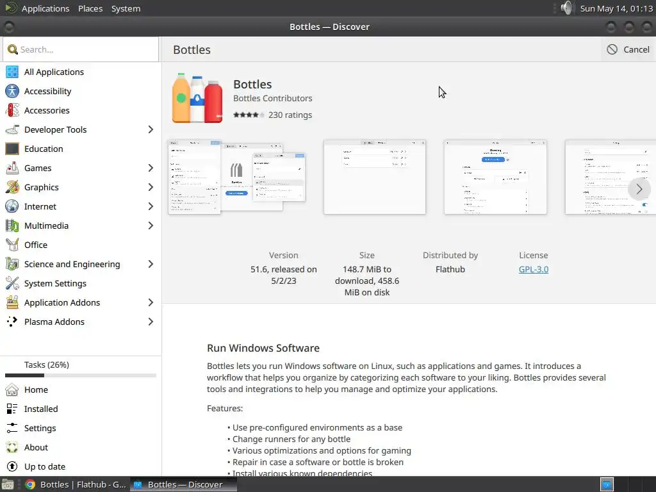The image size is (656, 492).
Task: Click the Tasks progress bar
Action: pos(81,375)
